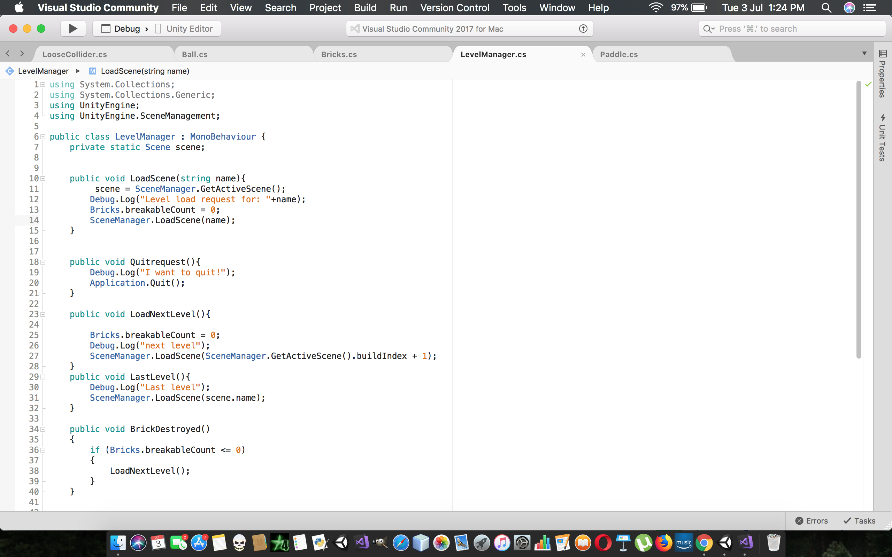Open the View menu
The height and width of the screenshot is (557, 892).
click(241, 7)
